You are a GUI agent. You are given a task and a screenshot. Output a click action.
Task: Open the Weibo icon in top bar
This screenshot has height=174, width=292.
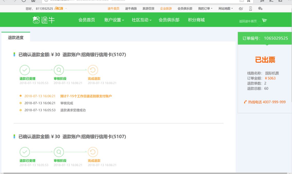(241, 8)
